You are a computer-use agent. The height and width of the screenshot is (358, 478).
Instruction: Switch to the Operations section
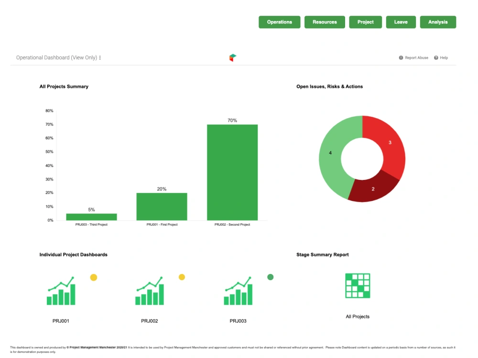(x=279, y=21)
